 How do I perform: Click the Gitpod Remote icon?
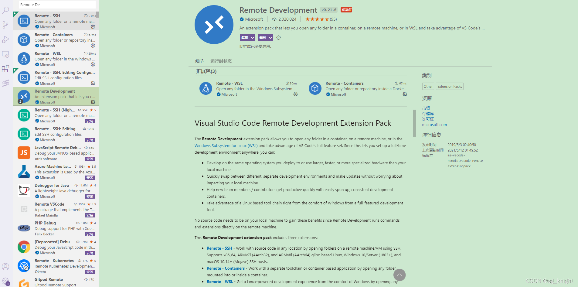coord(24,283)
